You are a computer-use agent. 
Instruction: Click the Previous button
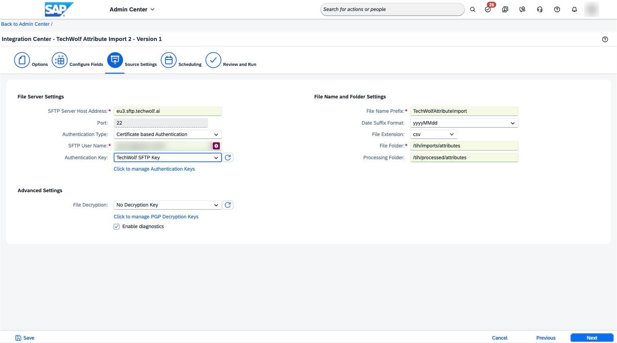click(x=546, y=338)
